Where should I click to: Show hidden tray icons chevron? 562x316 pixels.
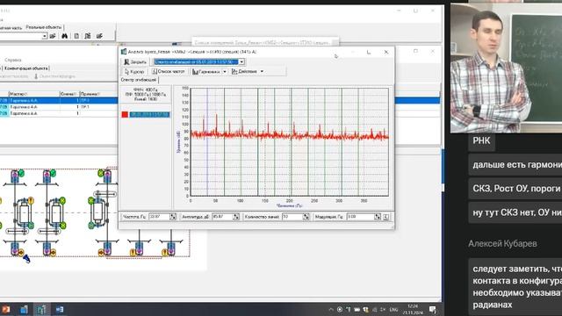(x=331, y=310)
